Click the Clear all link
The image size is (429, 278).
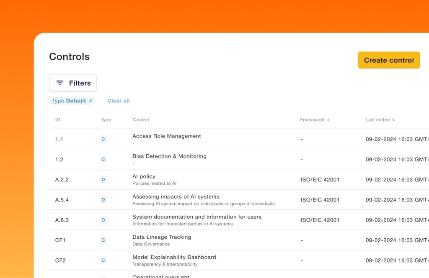tap(119, 101)
